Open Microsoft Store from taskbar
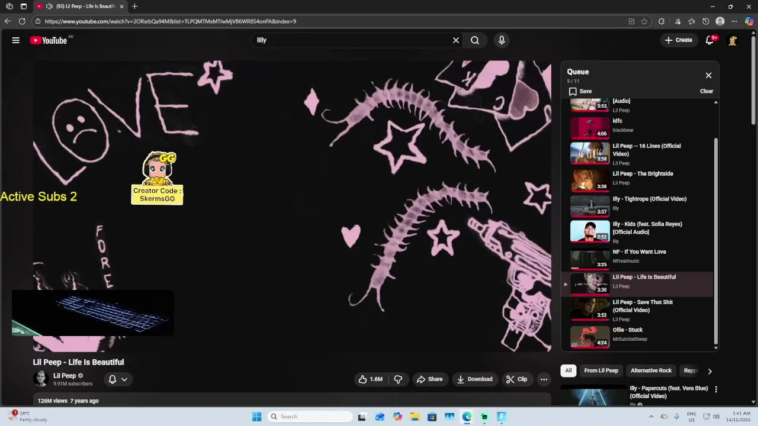Viewport: 758px width, 426px height. click(x=432, y=417)
